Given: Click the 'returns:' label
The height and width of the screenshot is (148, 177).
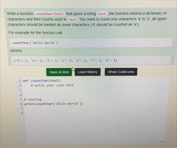Looking at the screenshot, I should [x=16, y=51].
